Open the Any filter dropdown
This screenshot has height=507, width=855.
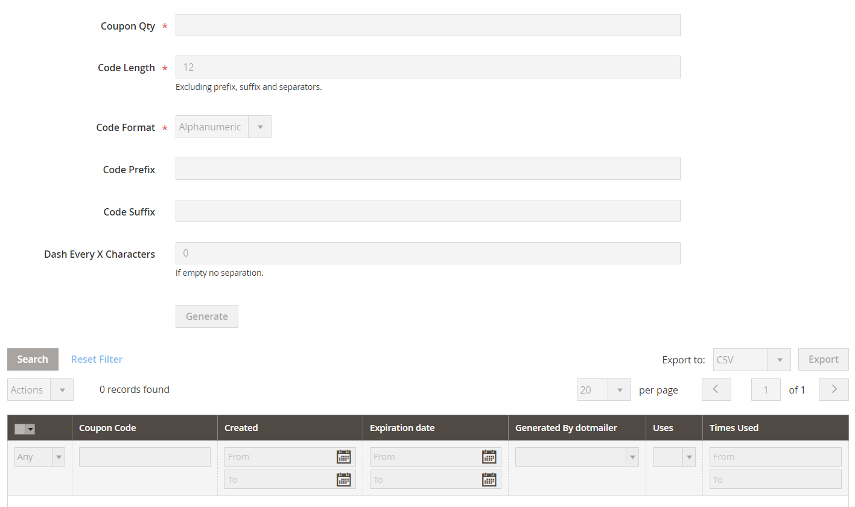(40, 457)
